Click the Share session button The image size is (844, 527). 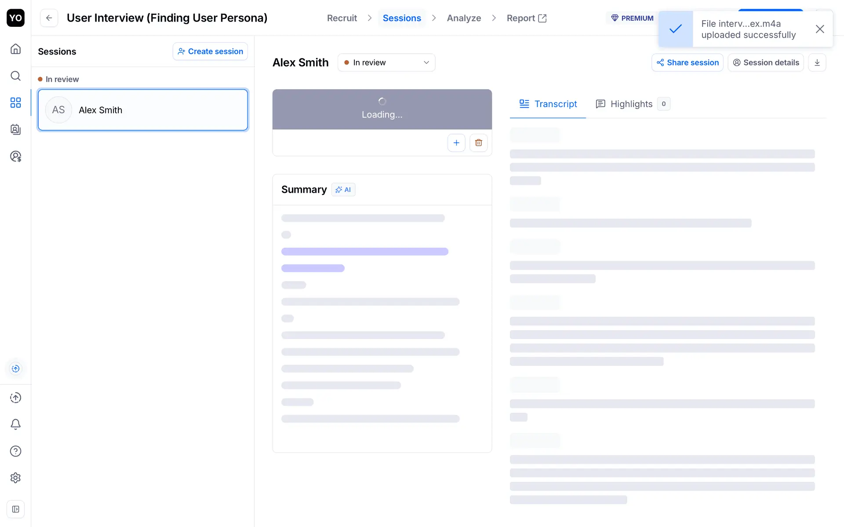tap(687, 62)
